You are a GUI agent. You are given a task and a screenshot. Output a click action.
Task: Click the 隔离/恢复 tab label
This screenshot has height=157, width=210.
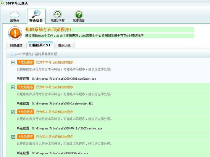[58, 21]
